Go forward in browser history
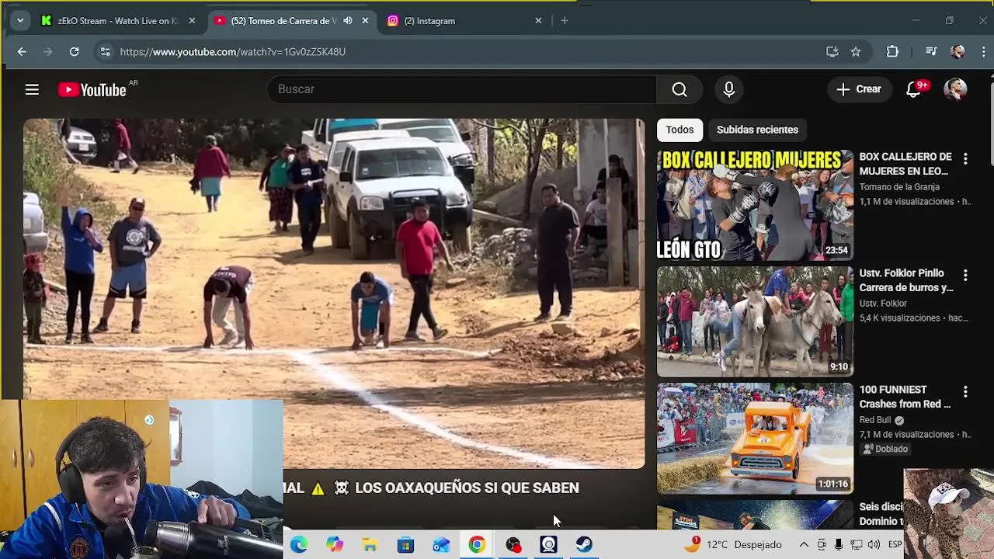The image size is (994, 559). (x=48, y=52)
